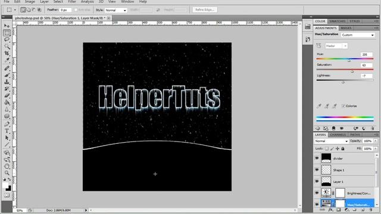Open the Select menu
Image resolution: width=381 pixels, height=214 pixels.
click(x=58, y=1)
